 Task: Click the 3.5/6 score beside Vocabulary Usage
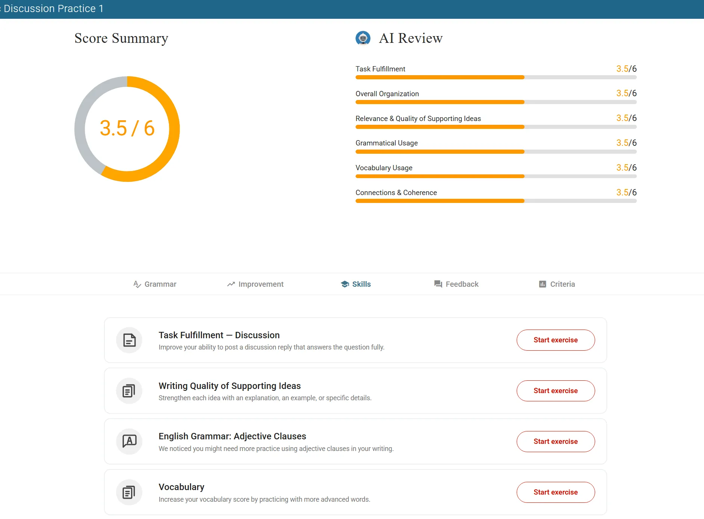click(626, 168)
